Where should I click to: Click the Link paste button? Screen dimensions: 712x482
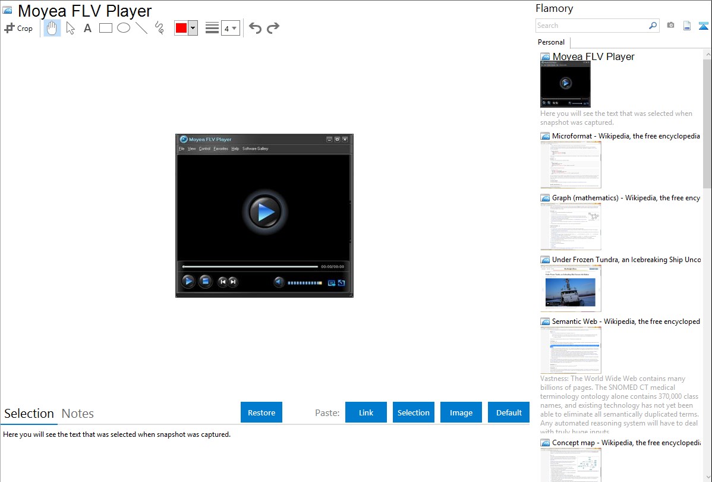(366, 412)
